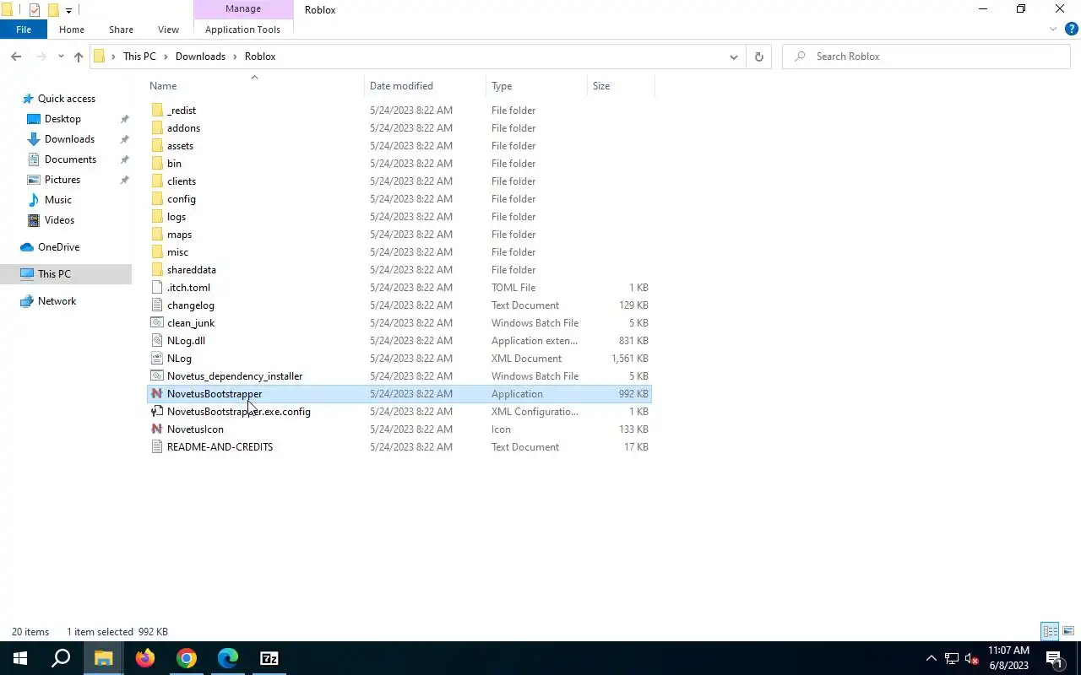
Task: Click the Windows Start button
Action: [20, 658]
